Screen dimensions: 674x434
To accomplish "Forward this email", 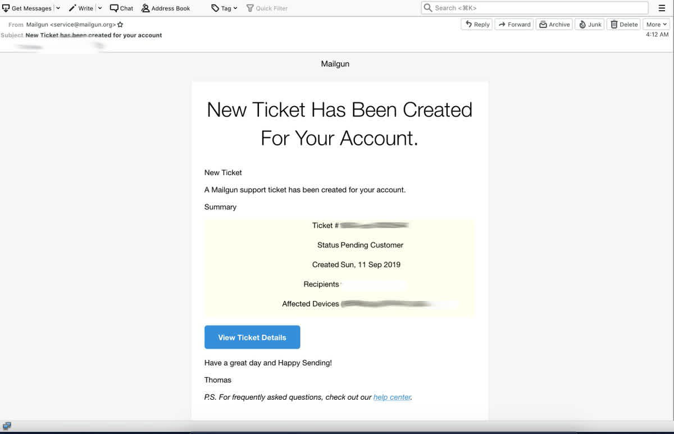I will (514, 24).
